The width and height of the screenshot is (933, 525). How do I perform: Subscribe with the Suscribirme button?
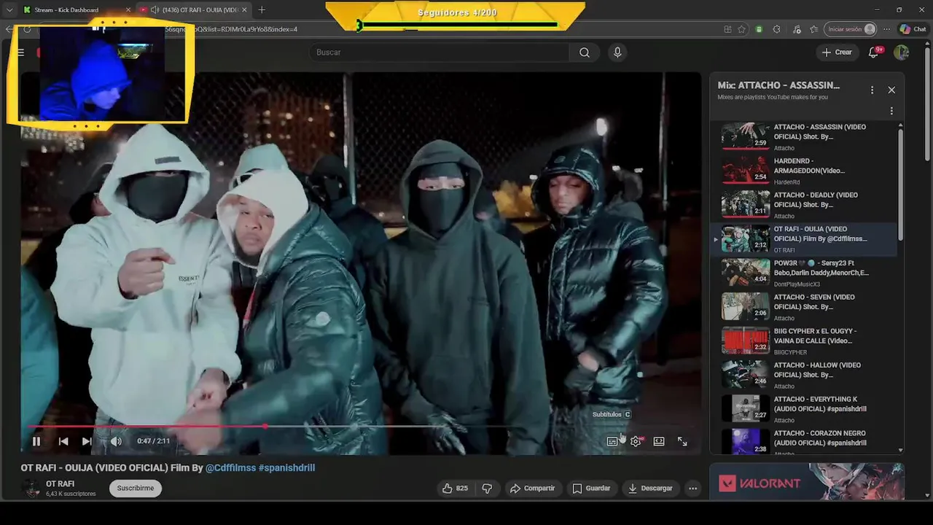(136, 489)
